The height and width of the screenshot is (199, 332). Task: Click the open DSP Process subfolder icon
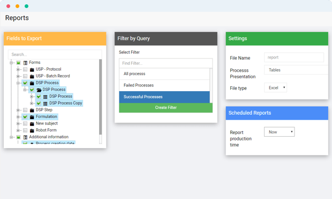[x=39, y=90]
